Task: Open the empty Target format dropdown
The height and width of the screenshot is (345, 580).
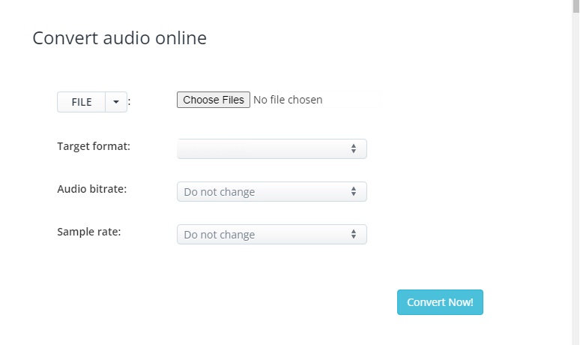Action: pos(271,148)
